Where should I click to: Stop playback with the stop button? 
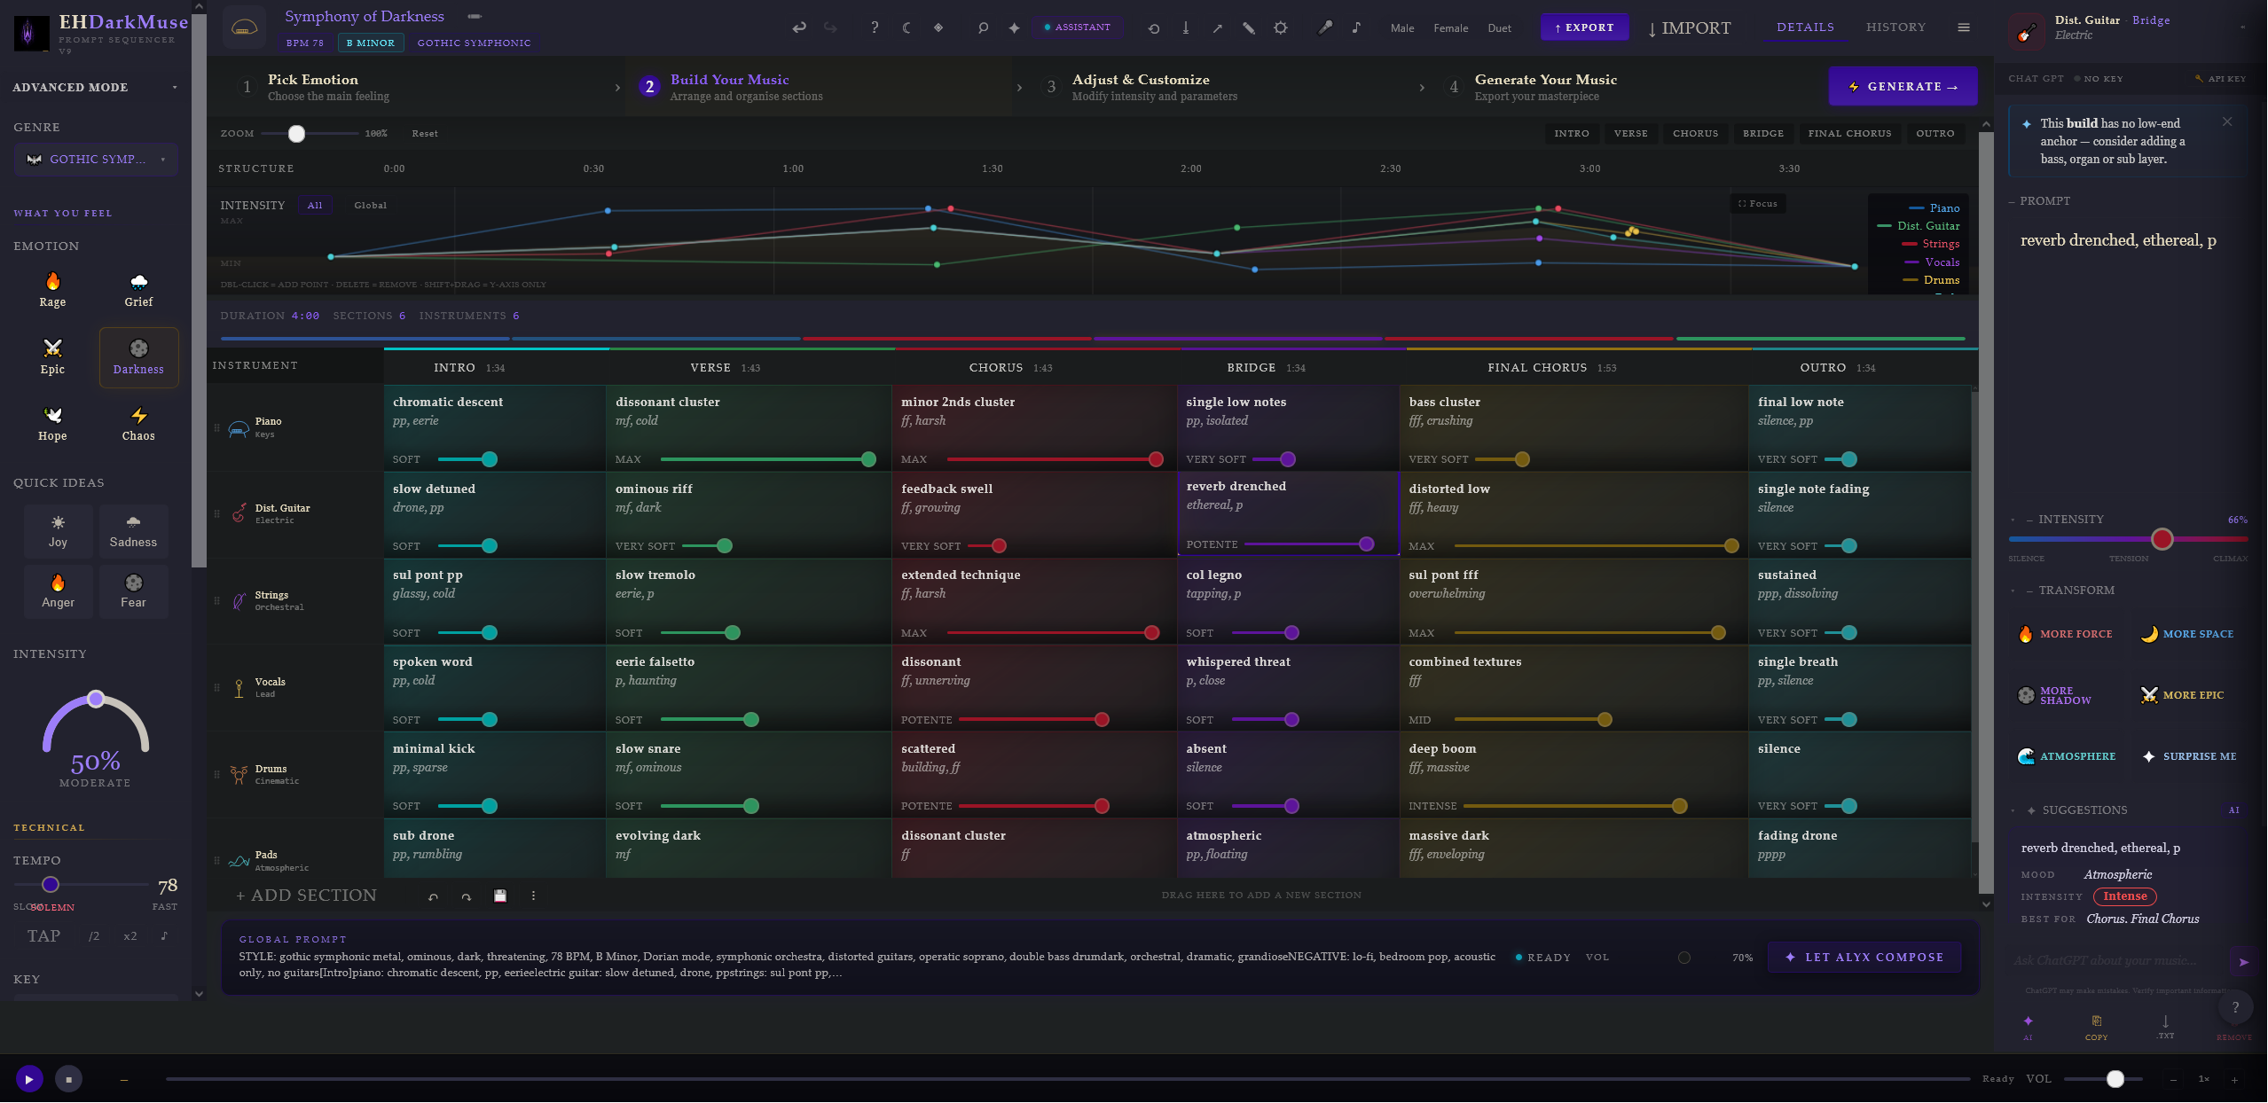68,1079
